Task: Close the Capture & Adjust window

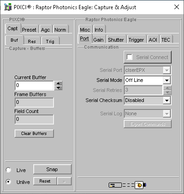Action: [x=177, y=7]
